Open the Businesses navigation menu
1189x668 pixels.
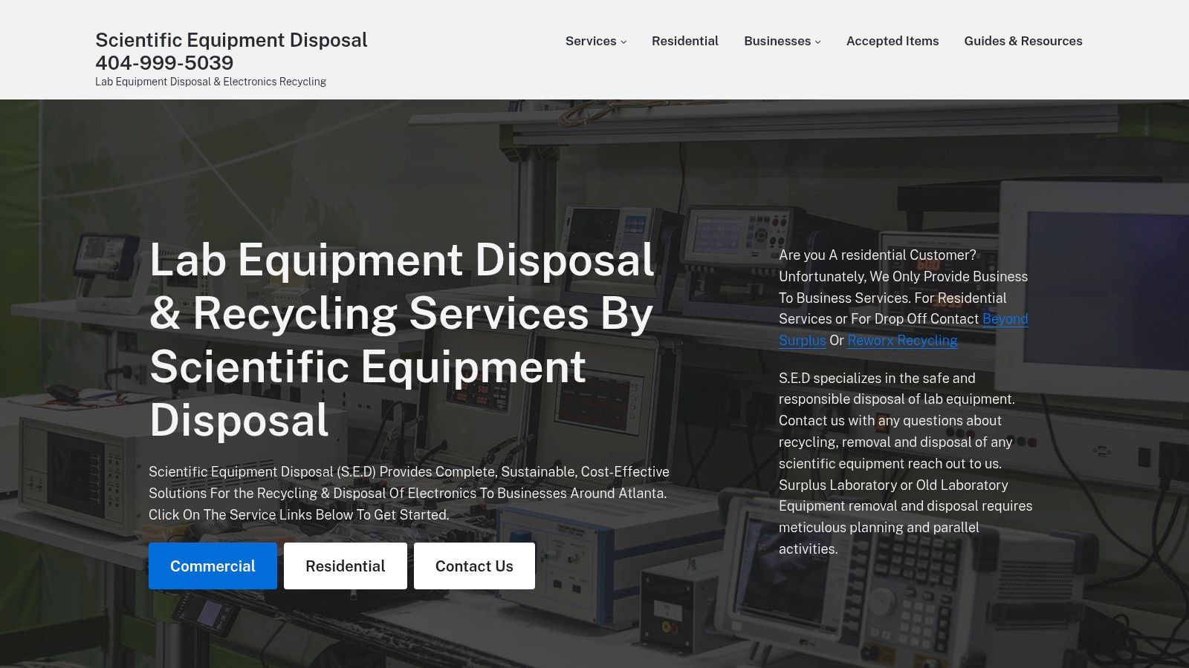pyautogui.click(x=777, y=41)
